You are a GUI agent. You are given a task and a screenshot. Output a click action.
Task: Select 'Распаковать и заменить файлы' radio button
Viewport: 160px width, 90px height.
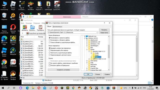pos(49,38)
